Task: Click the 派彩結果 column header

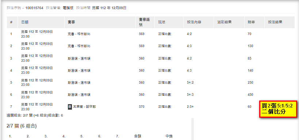Action: (225, 22)
